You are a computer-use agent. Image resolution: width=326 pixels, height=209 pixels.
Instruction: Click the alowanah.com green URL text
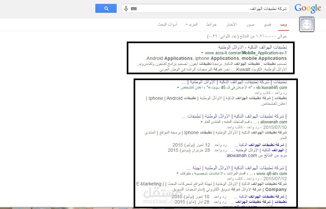point(274,122)
